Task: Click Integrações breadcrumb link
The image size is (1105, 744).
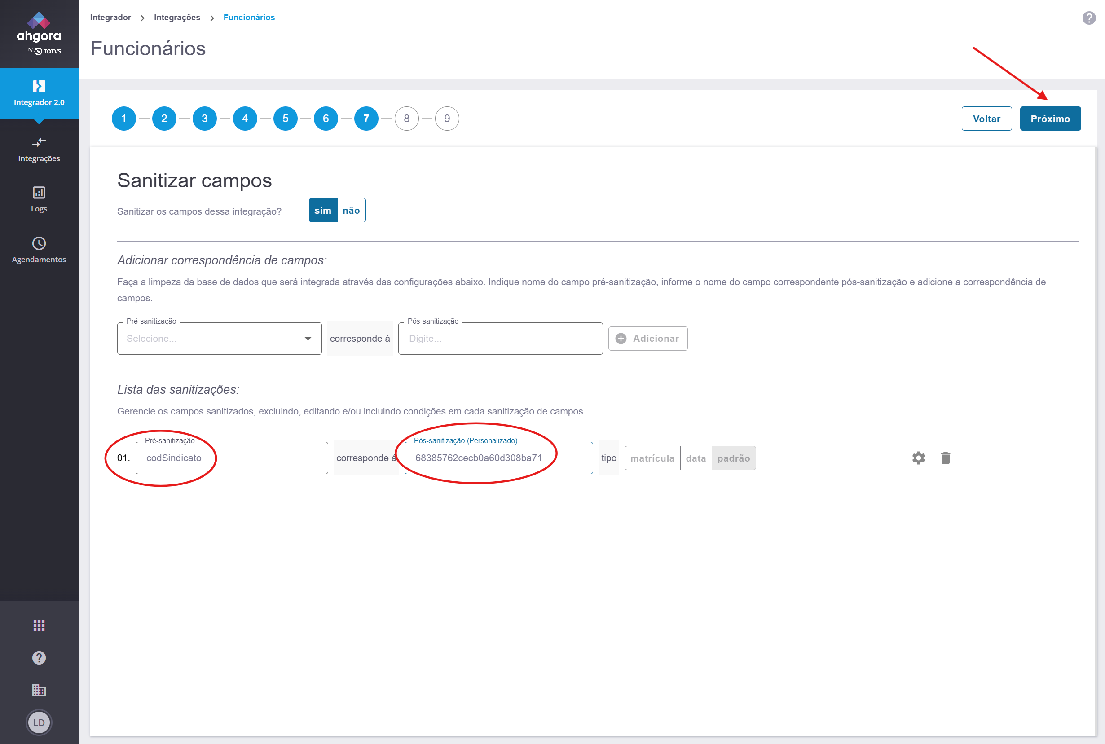Action: (x=177, y=18)
